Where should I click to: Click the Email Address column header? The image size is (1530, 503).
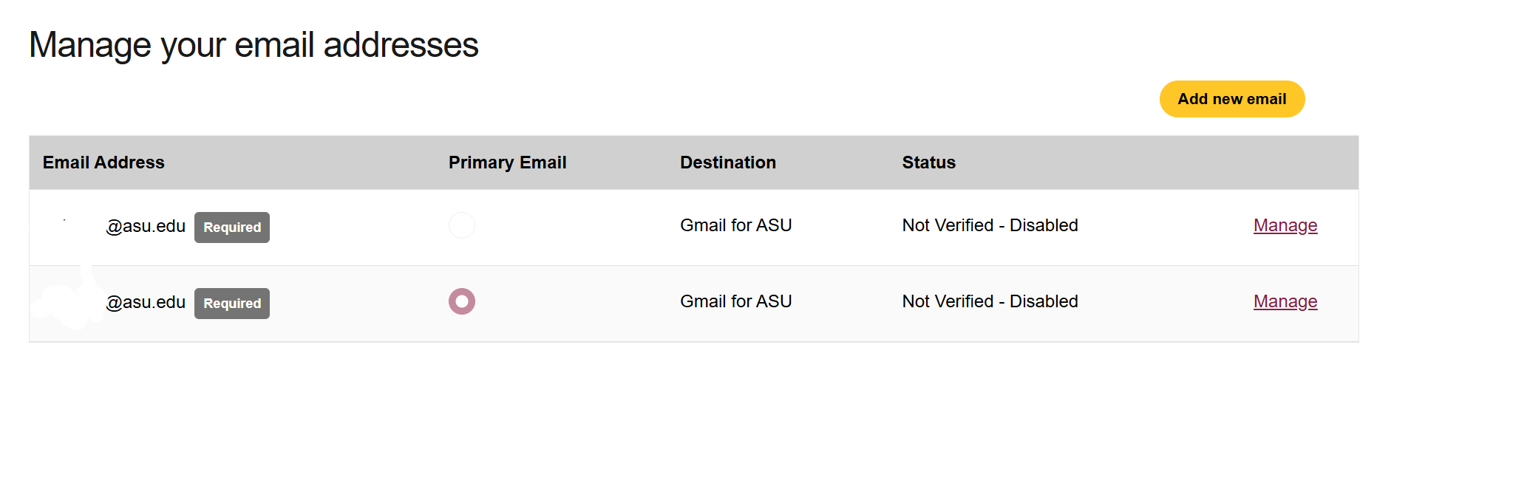click(x=103, y=162)
